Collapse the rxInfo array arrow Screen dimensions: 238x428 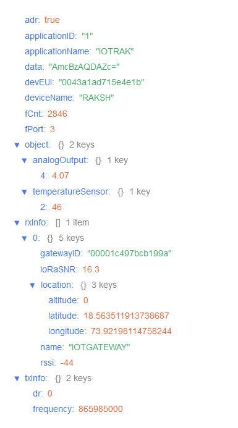[17, 224]
